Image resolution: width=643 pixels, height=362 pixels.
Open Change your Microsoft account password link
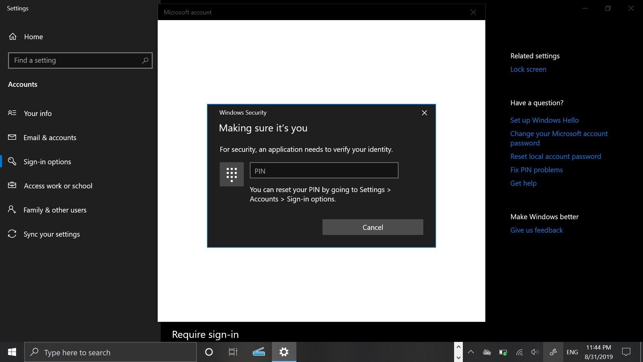[x=559, y=138]
